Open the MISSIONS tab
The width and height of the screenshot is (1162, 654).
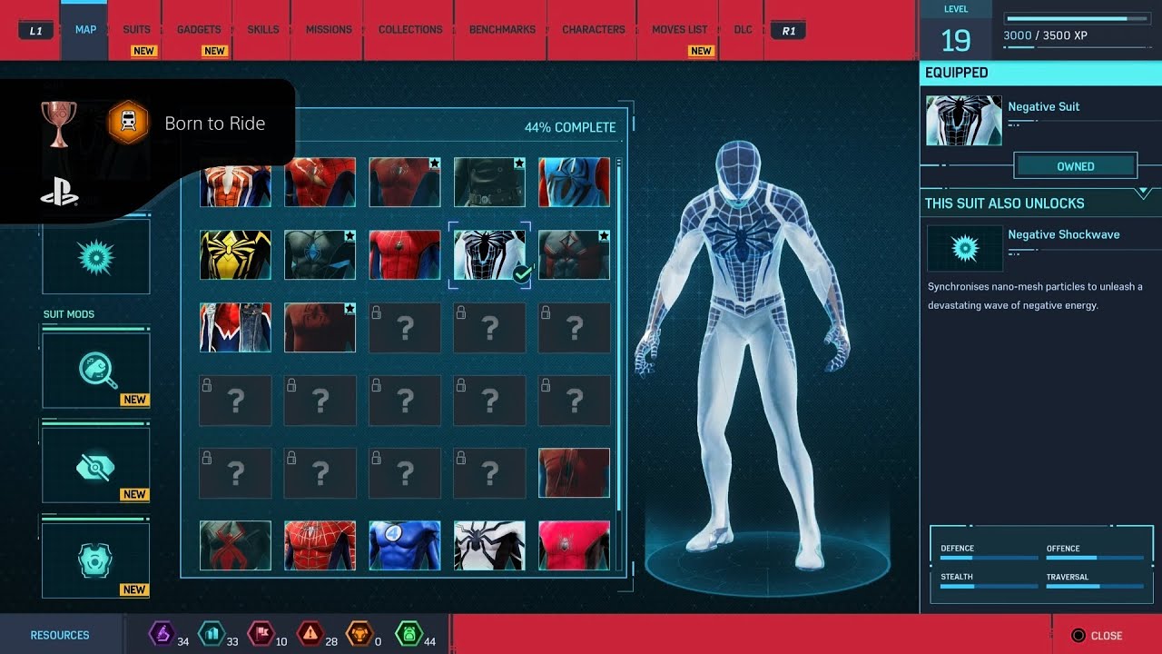[329, 30]
